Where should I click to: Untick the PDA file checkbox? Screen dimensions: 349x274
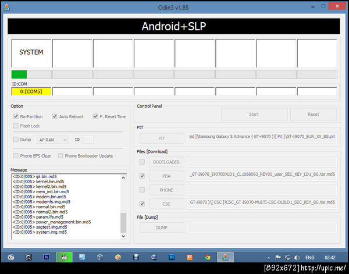(x=142, y=176)
